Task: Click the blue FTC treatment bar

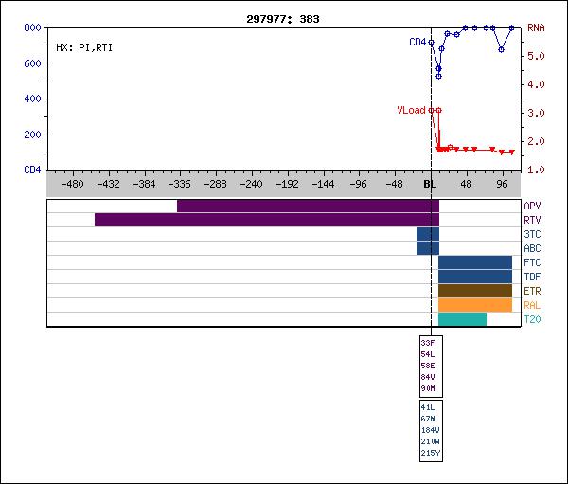Action: click(x=474, y=262)
